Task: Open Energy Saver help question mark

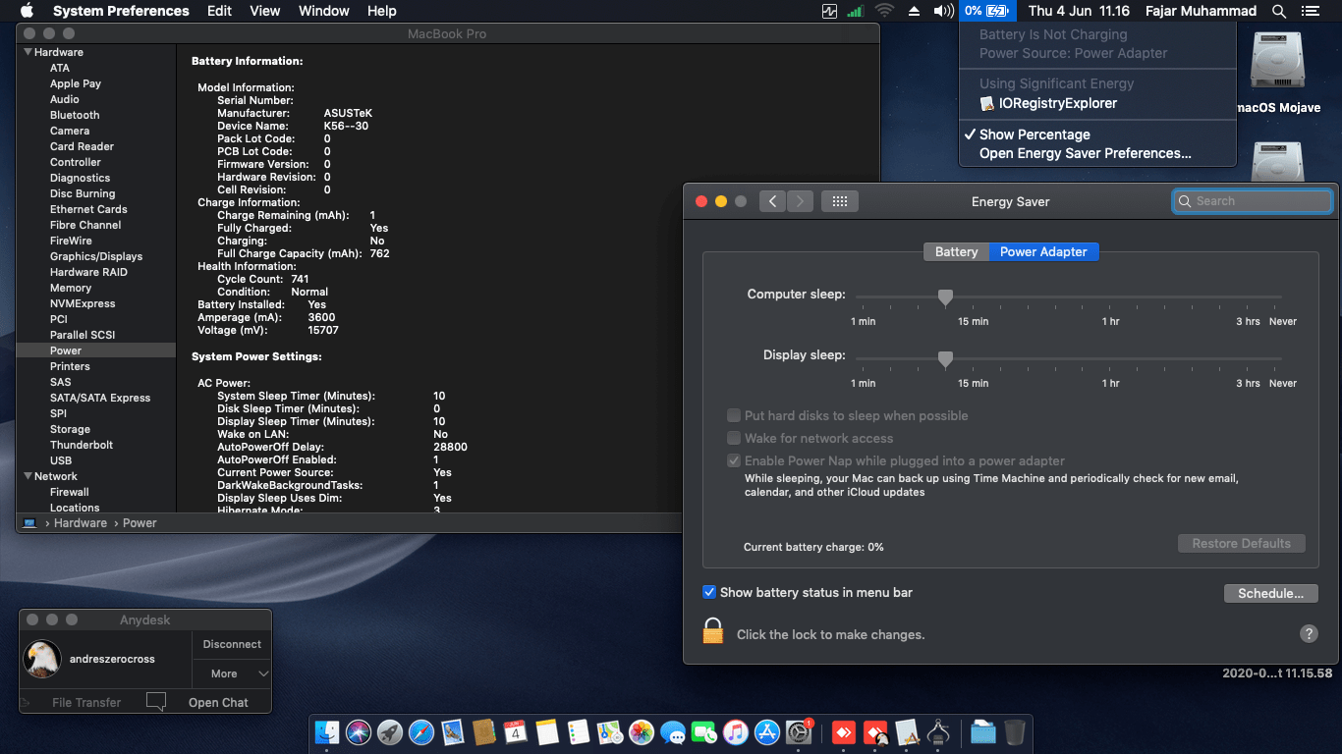Action: (x=1309, y=633)
